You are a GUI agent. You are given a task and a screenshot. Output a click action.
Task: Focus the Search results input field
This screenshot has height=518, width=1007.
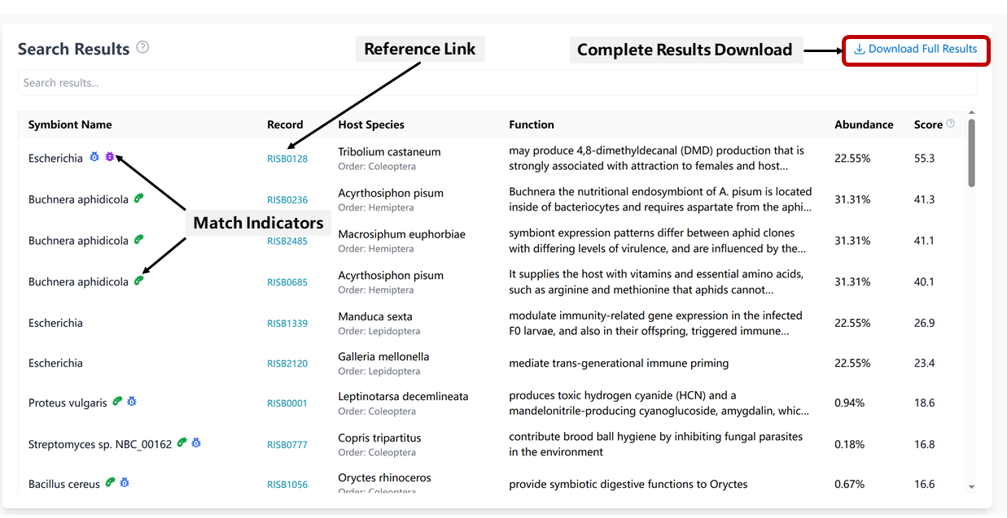click(497, 83)
